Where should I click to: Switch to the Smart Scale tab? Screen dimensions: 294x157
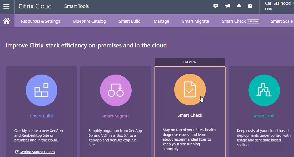click(282, 21)
